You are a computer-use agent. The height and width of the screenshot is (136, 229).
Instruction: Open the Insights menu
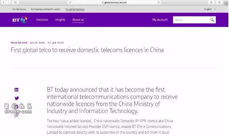pyautogui.click(x=60, y=20)
